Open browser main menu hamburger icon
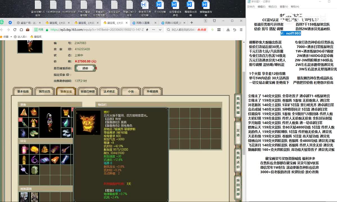The height and width of the screenshot is (202, 337). tap(241, 29)
